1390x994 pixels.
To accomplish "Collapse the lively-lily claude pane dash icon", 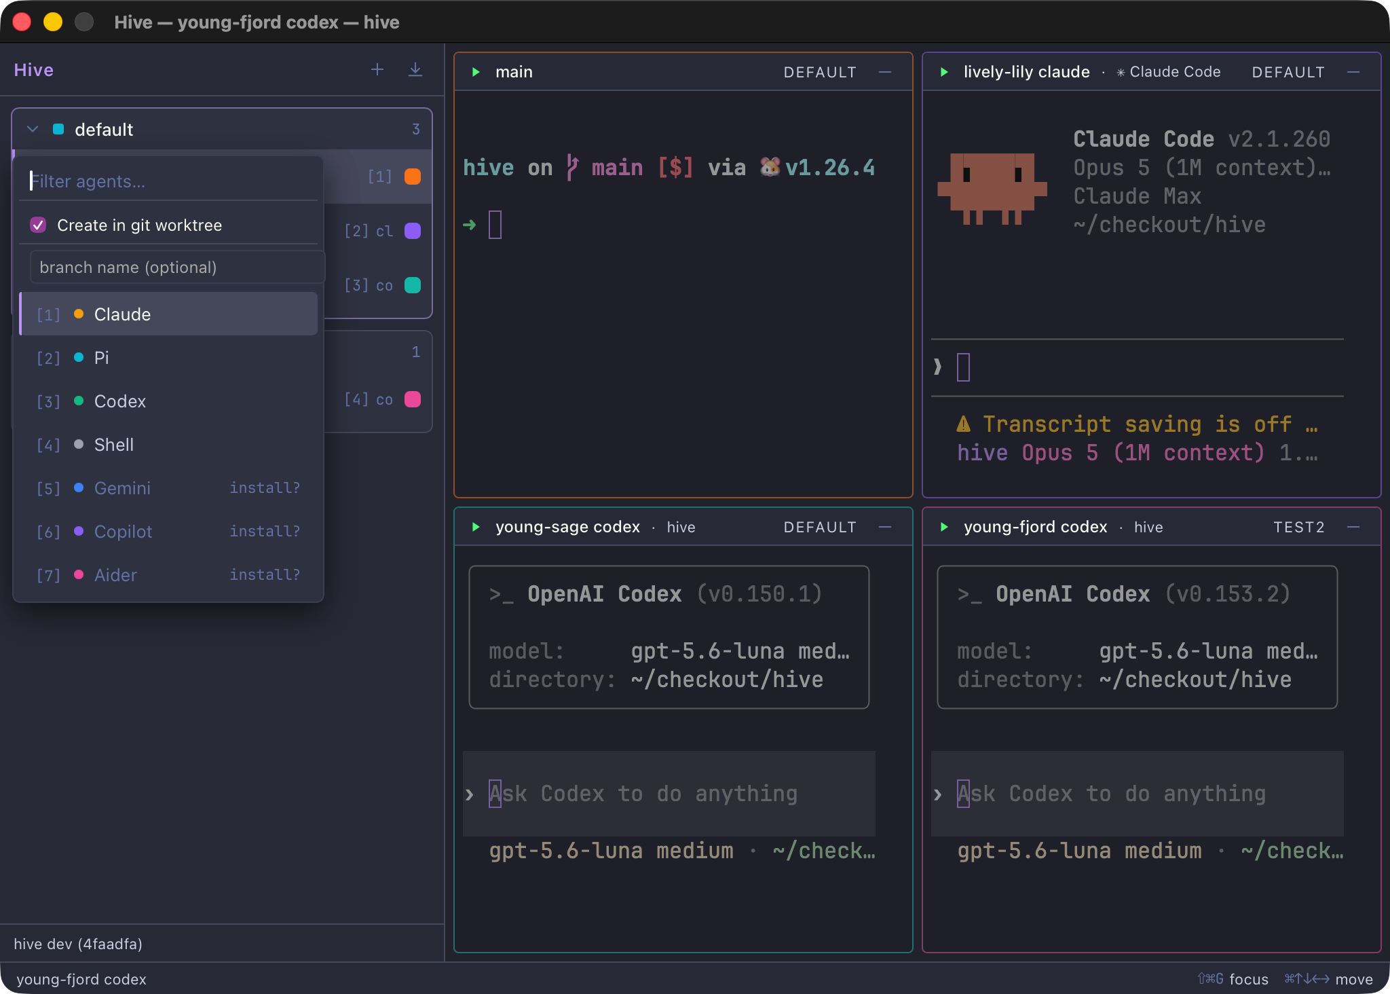I will pos(1353,72).
